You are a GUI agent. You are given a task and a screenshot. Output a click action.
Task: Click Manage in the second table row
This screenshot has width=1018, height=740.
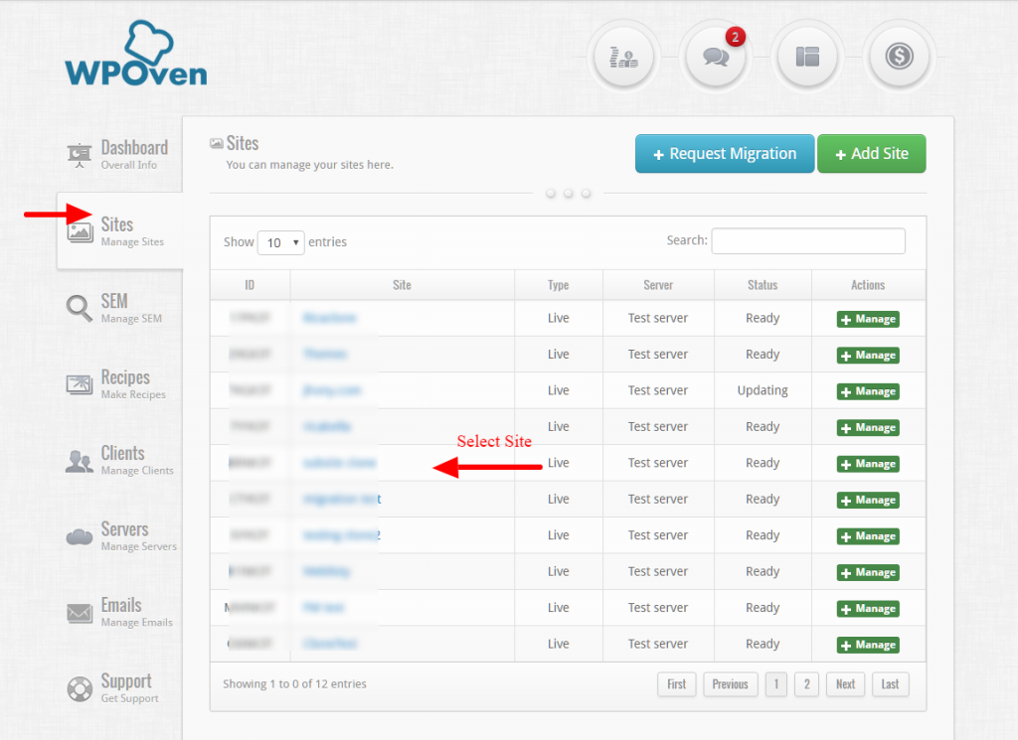(868, 356)
